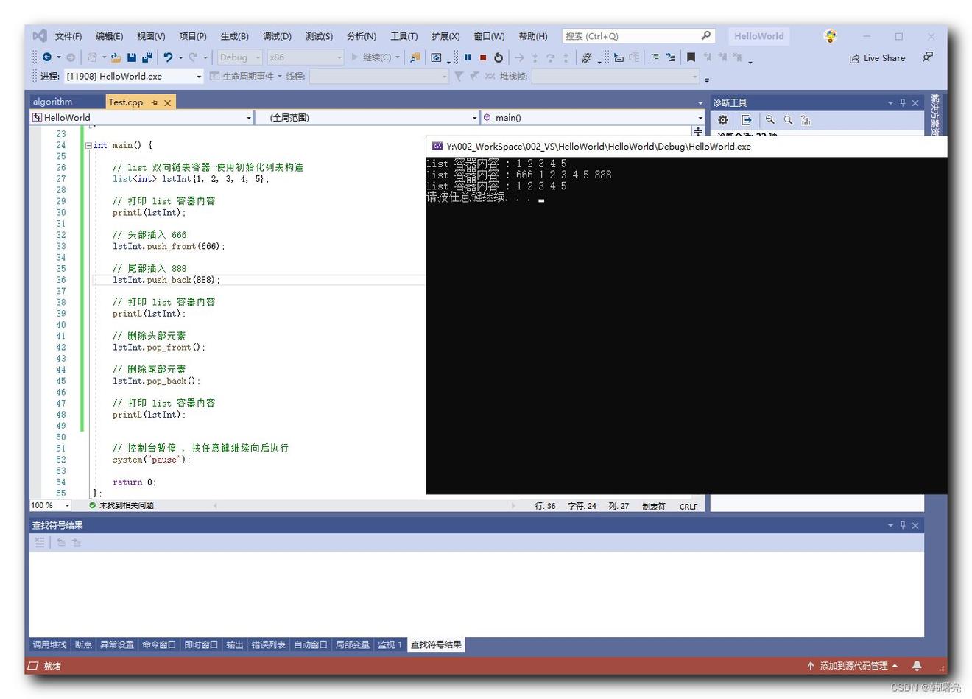Screen dimensions: 972x699
Task: Expand the main() member dropdown
Action: click(x=700, y=118)
